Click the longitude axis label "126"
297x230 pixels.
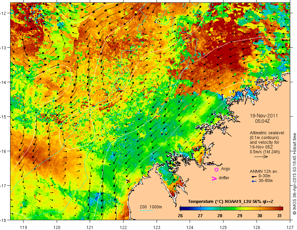[256, 227]
